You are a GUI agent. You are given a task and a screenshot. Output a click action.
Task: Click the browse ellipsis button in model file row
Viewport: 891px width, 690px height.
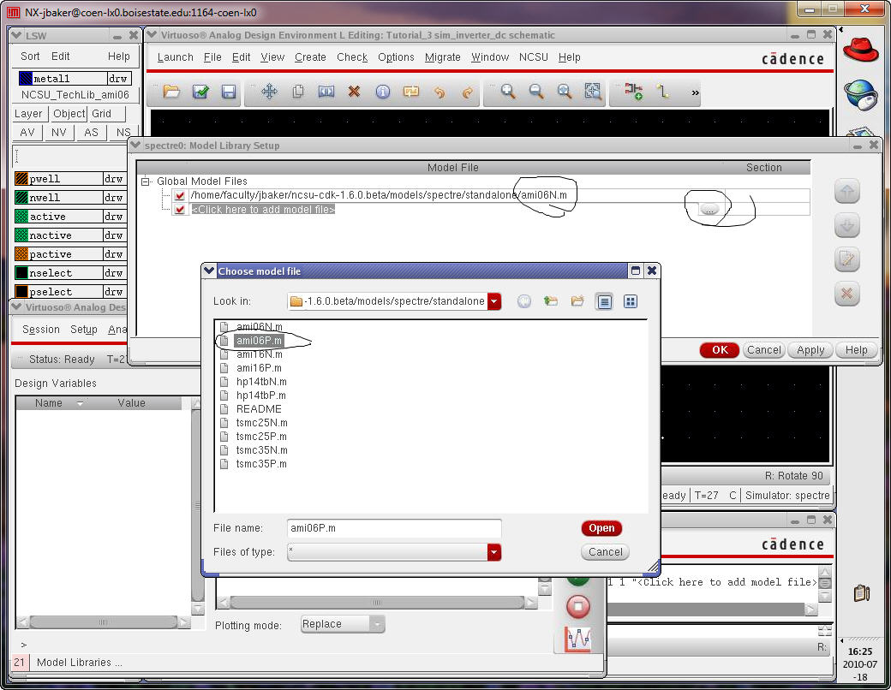709,210
